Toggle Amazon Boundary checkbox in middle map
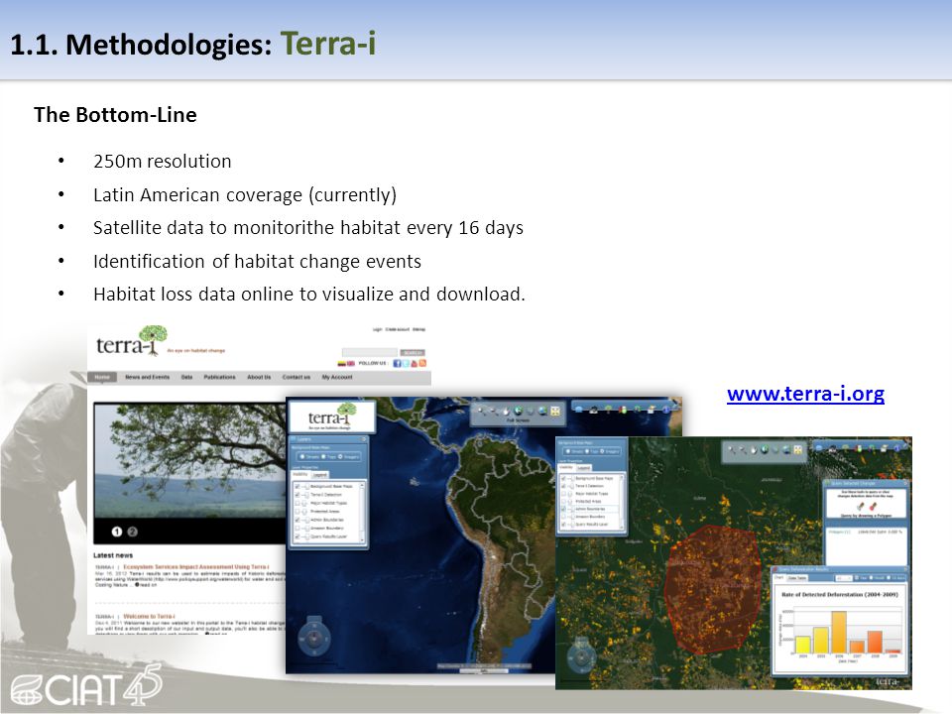 pyautogui.click(x=297, y=529)
